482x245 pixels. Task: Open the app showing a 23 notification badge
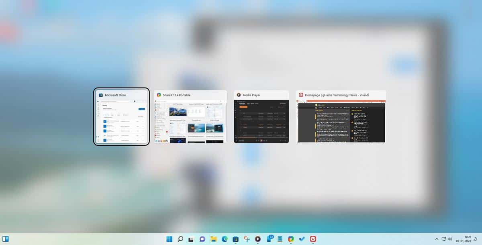[269, 239]
